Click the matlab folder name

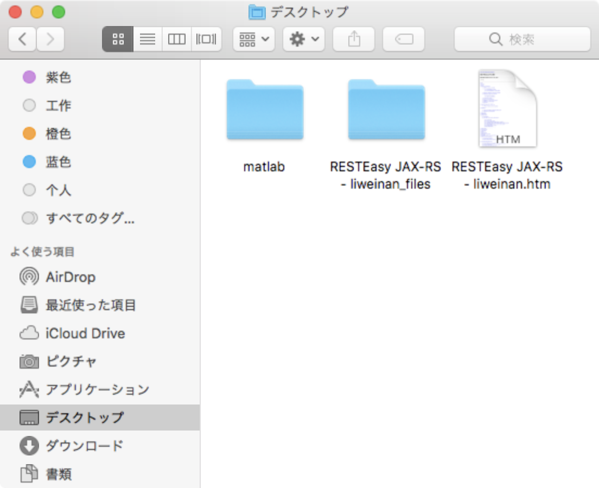click(x=264, y=167)
